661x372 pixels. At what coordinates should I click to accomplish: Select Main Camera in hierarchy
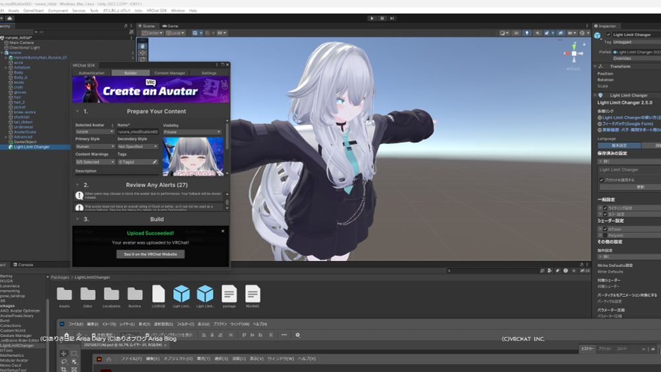(x=21, y=42)
